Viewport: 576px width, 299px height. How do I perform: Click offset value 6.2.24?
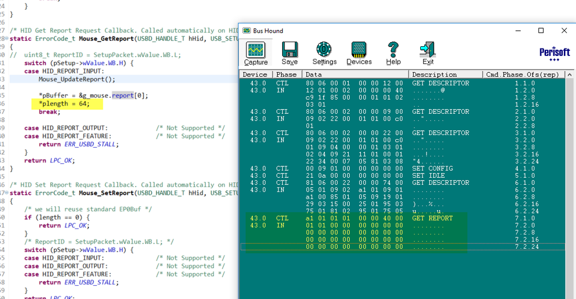tap(527, 211)
